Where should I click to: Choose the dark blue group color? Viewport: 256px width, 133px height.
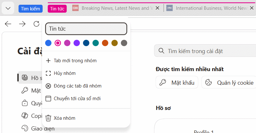pos(86,43)
